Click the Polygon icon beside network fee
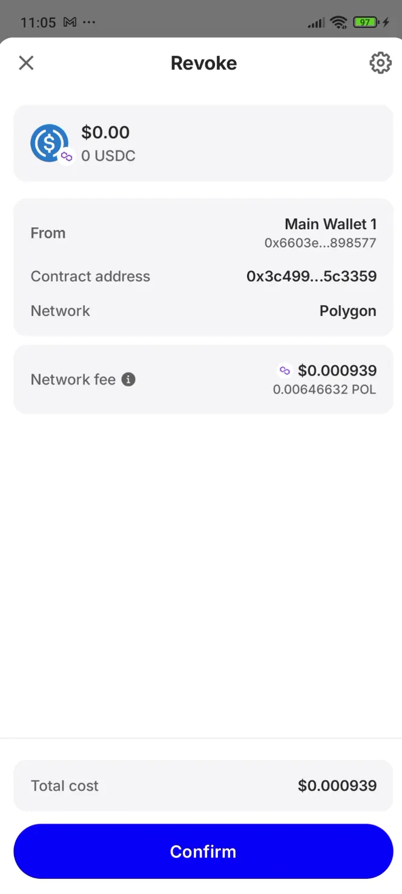The height and width of the screenshot is (894, 402). pos(285,370)
